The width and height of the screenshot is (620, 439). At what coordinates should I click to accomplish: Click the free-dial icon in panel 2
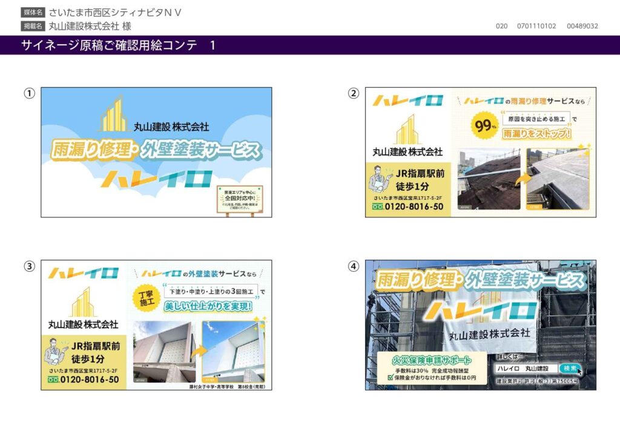[x=377, y=206]
